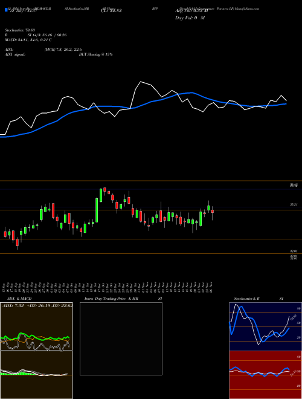Click the blue 12 Day SMA legend square
This screenshot has height=399, width=302.
6,10
